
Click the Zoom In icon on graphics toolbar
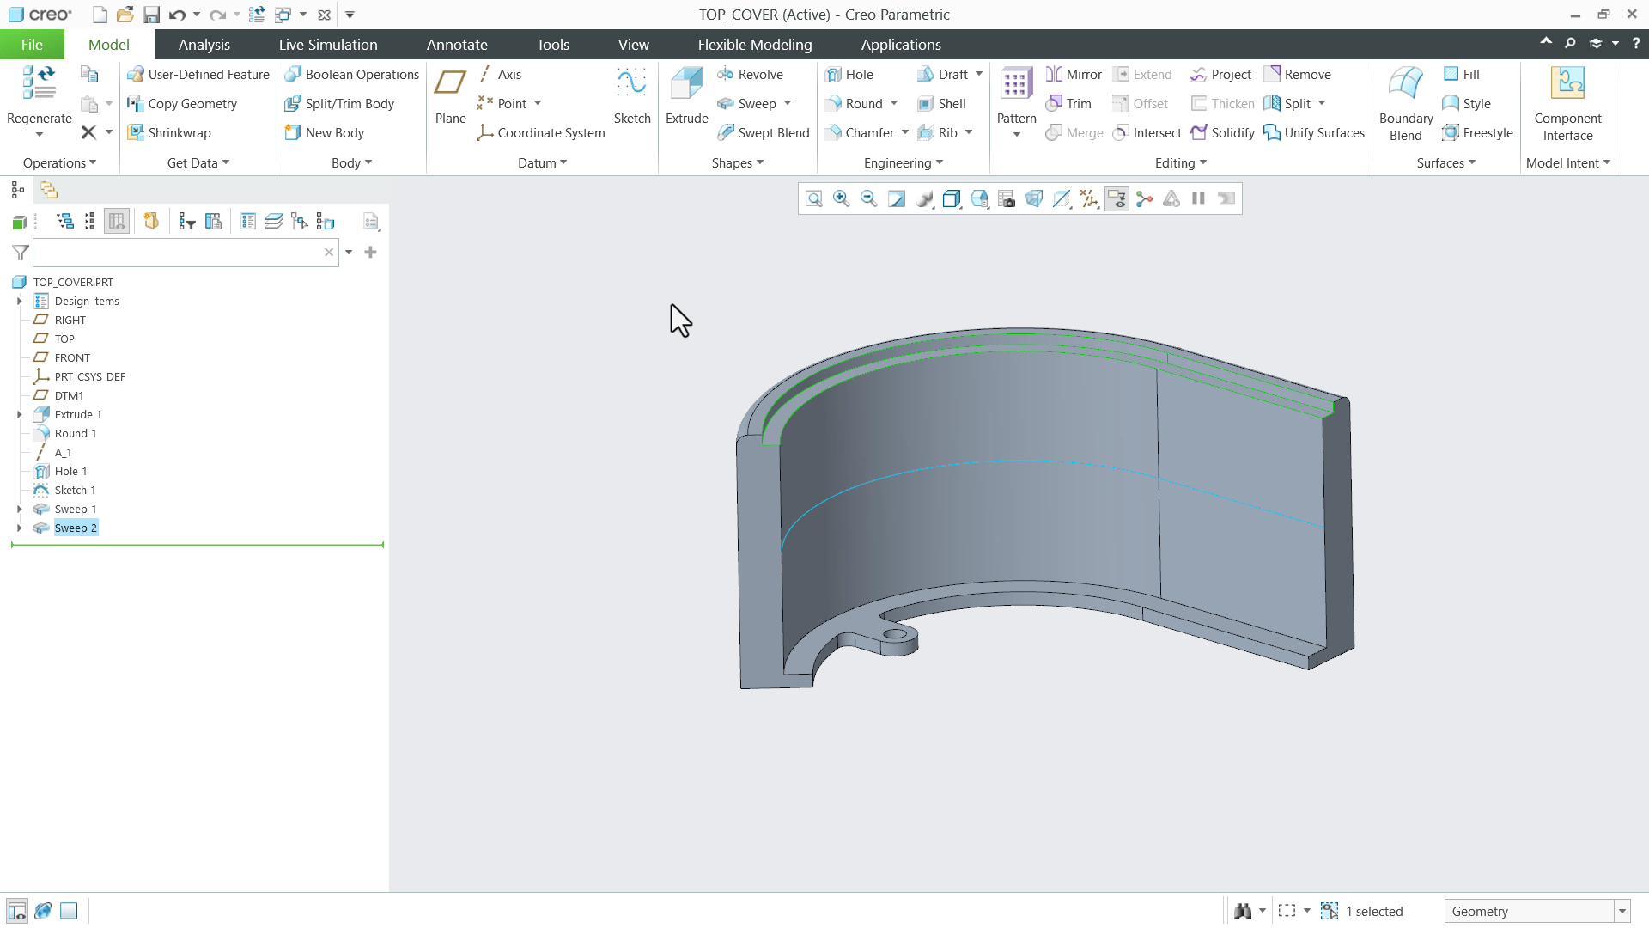coord(841,198)
